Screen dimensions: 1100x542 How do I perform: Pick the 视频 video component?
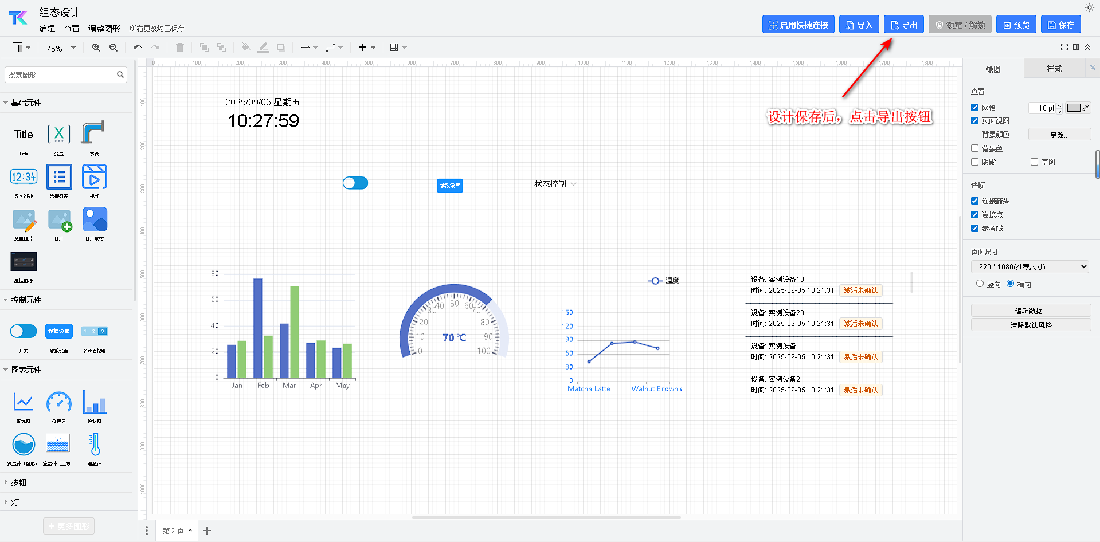click(95, 177)
